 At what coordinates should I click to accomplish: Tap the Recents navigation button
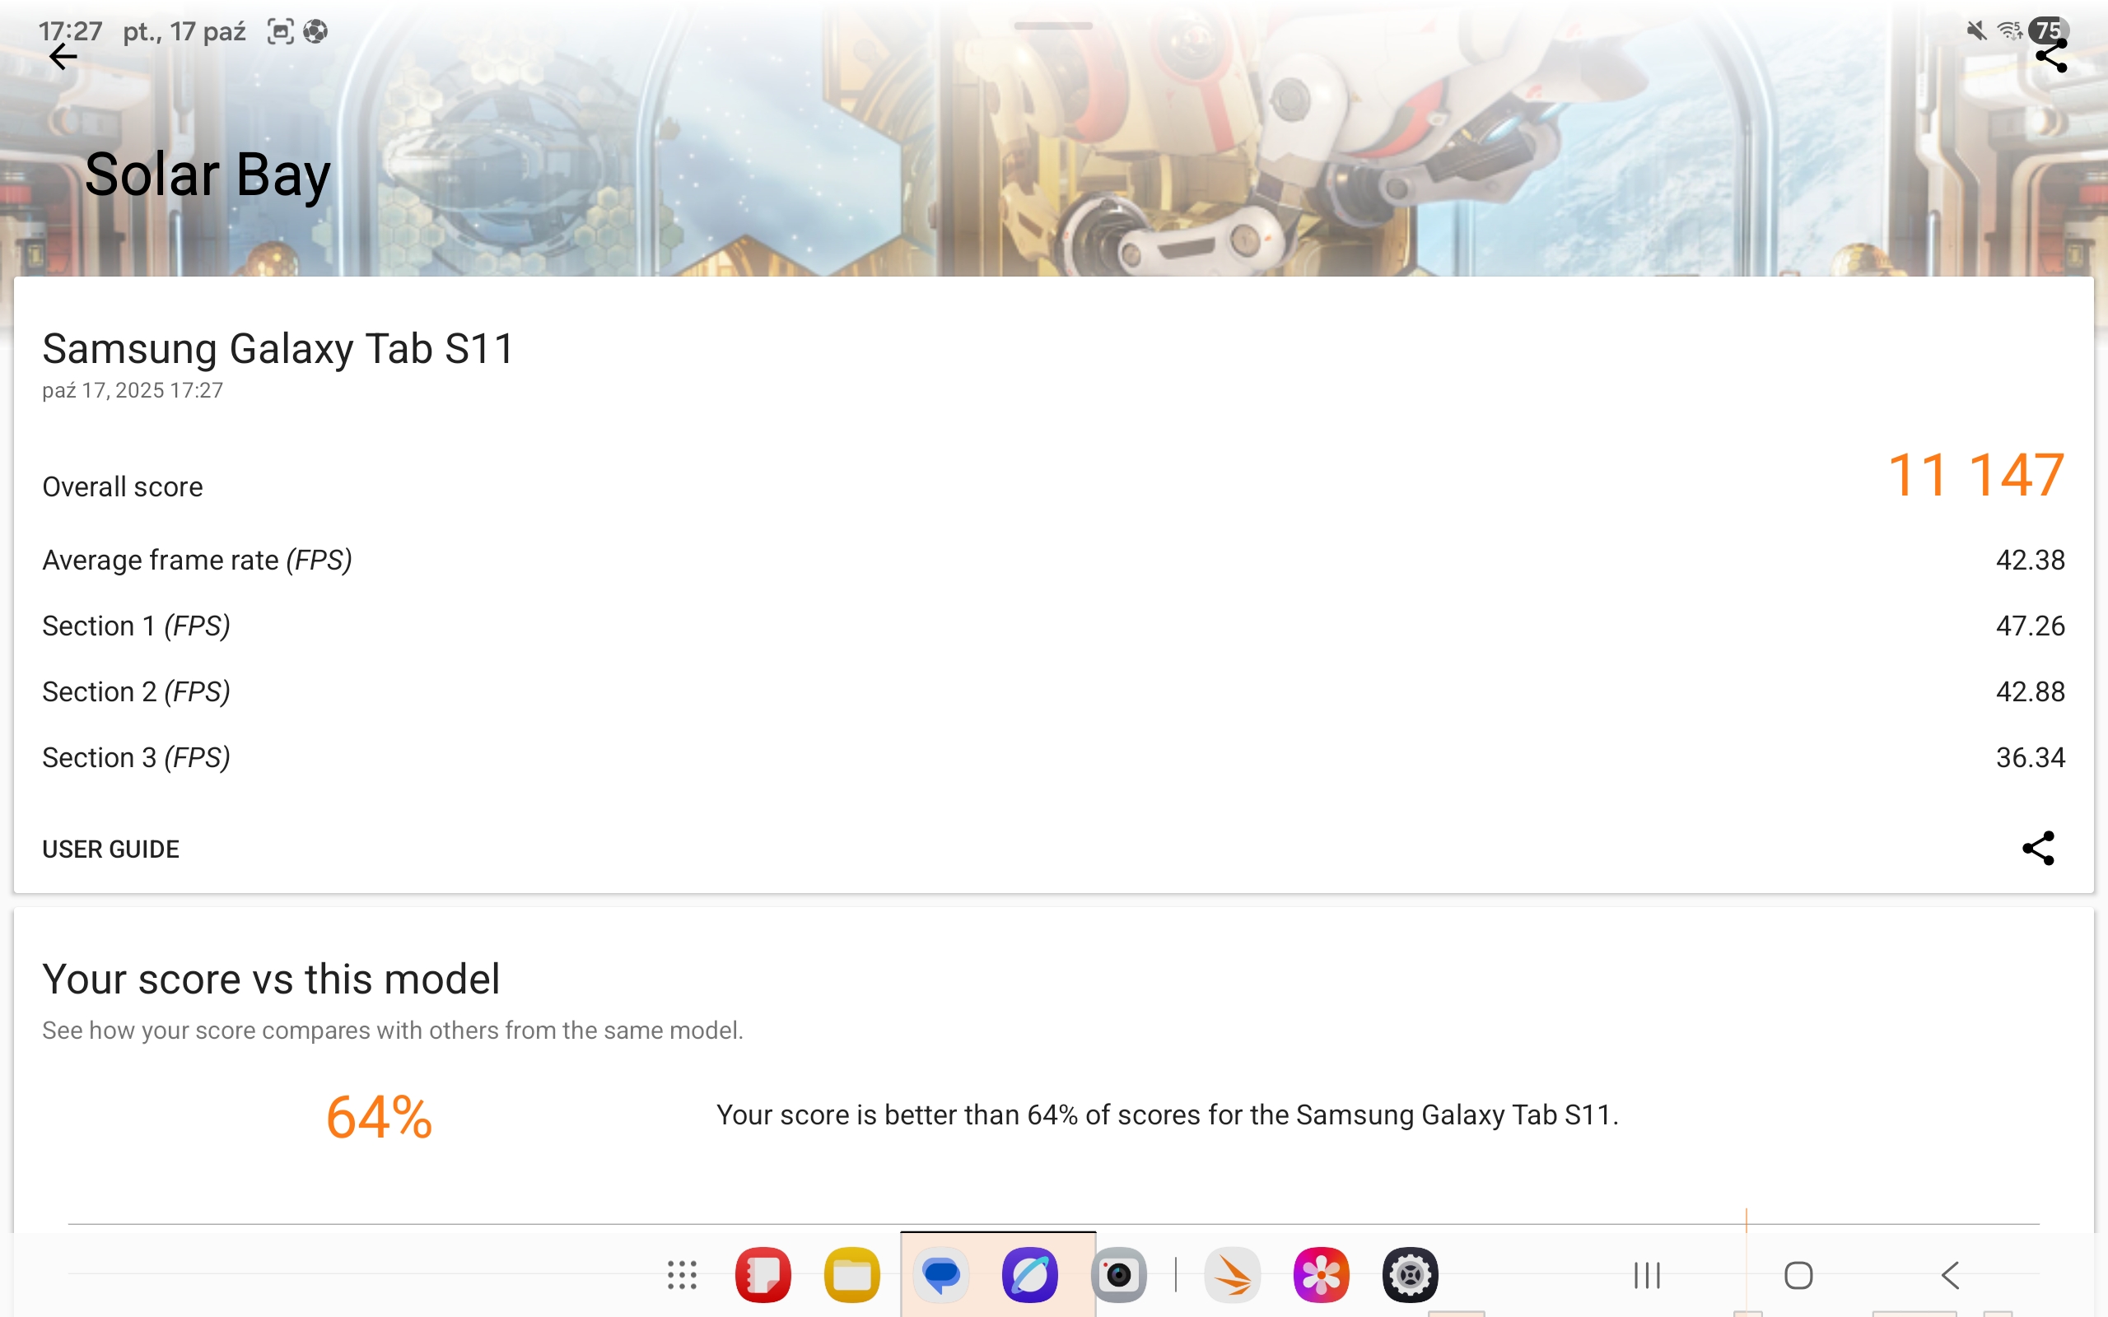coord(1646,1276)
